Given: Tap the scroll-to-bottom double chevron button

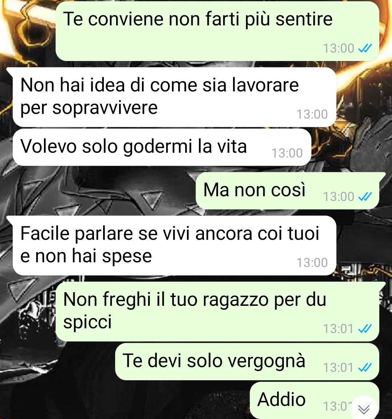Looking at the screenshot, I should 364,408.
